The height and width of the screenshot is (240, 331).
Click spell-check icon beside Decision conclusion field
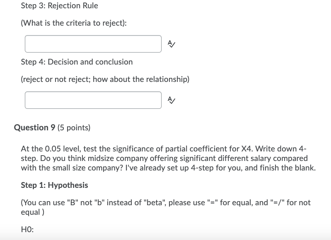[x=170, y=100]
